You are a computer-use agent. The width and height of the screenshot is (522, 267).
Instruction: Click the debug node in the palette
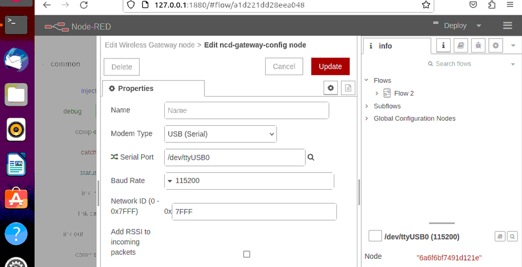pos(72,111)
